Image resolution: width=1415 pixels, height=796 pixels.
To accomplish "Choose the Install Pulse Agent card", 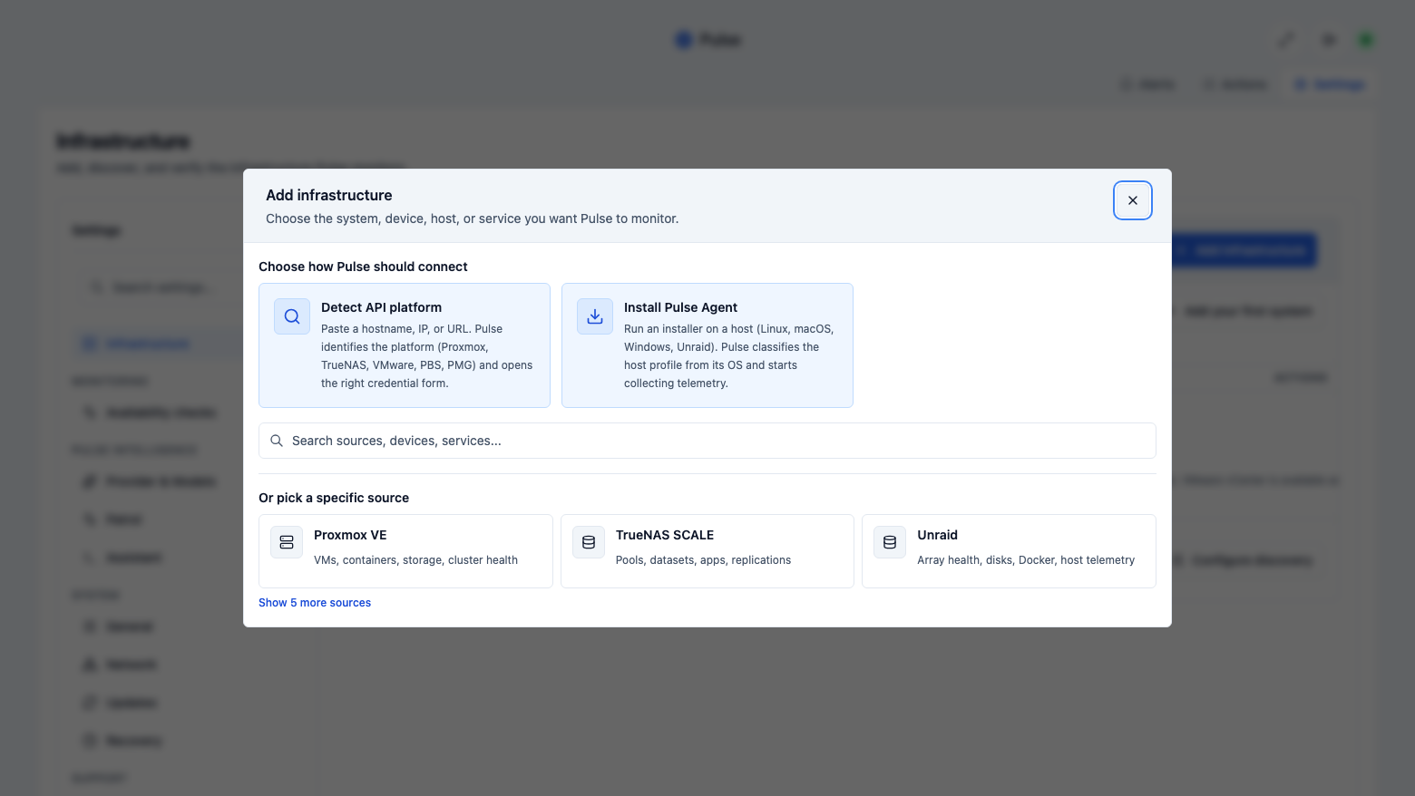I will (707, 345).
